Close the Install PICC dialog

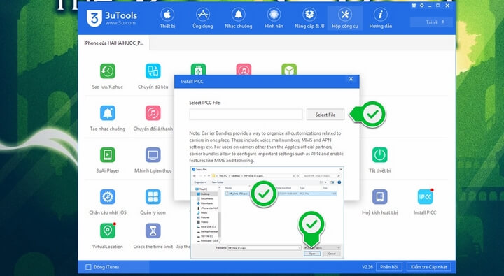pyautogui.click(x=351, y=79)
